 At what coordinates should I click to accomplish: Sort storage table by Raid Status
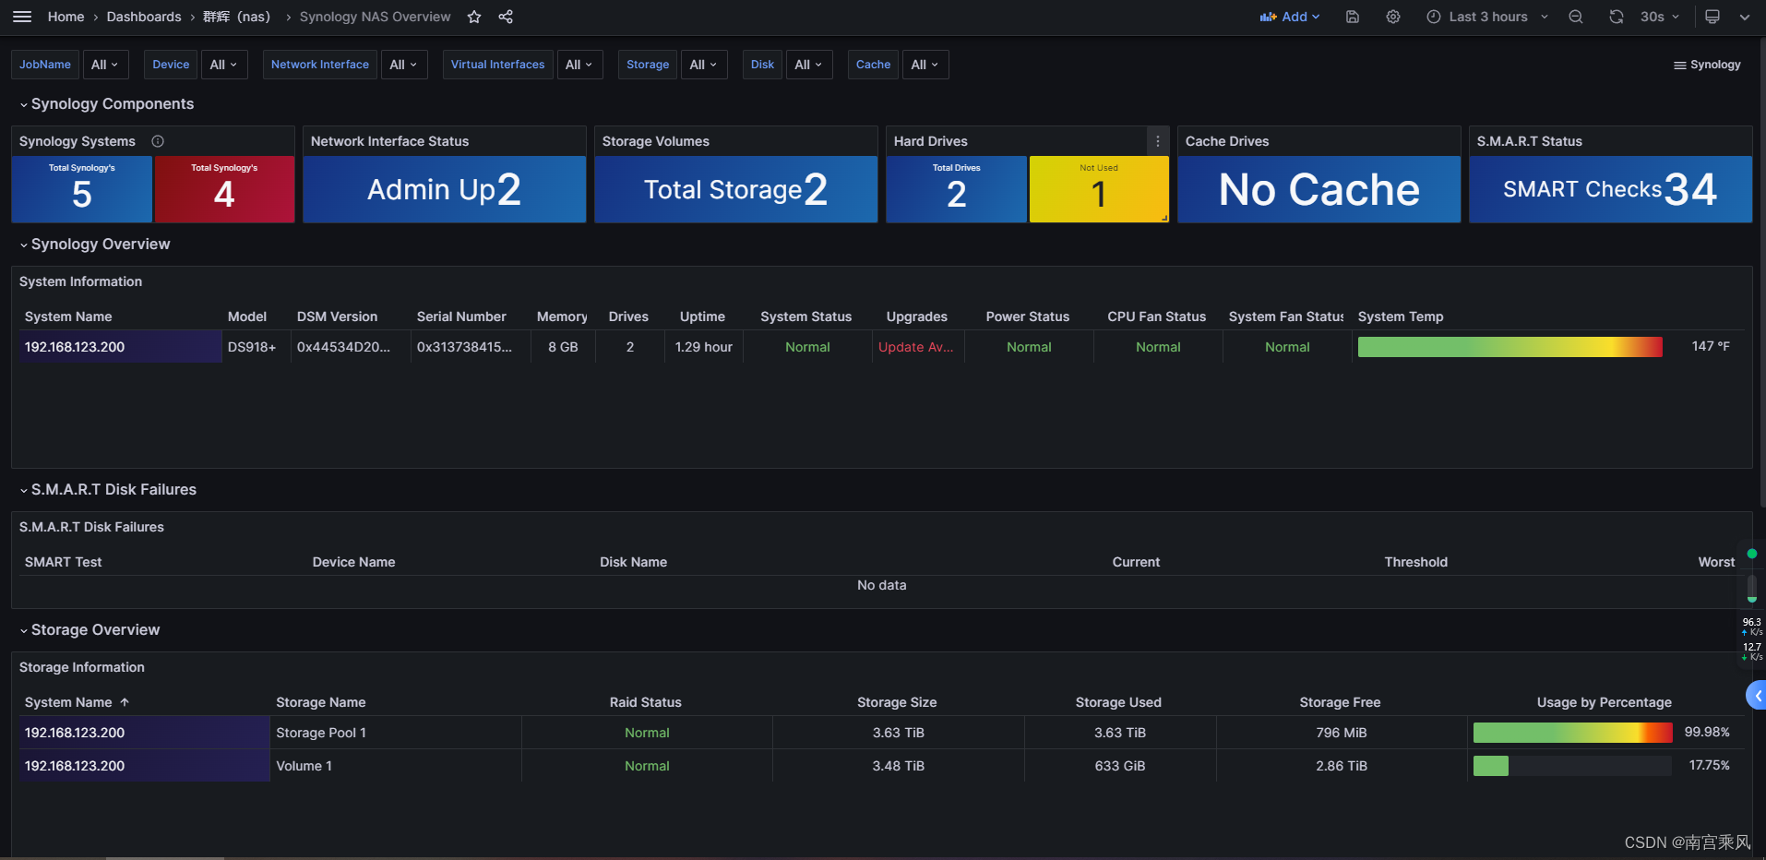[646, 702]
